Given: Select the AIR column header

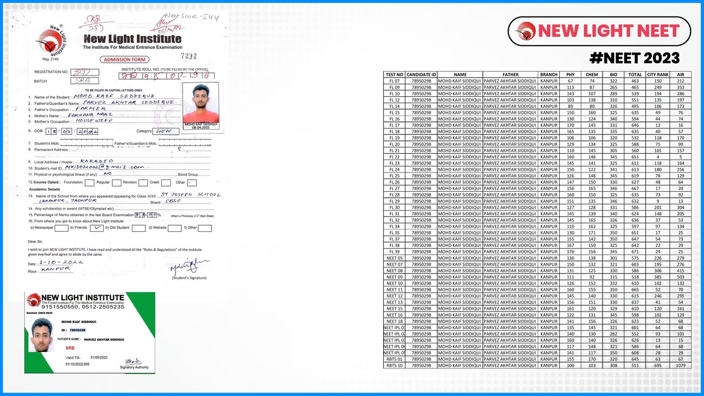Looking at the screenshot, I should point(681,75).
